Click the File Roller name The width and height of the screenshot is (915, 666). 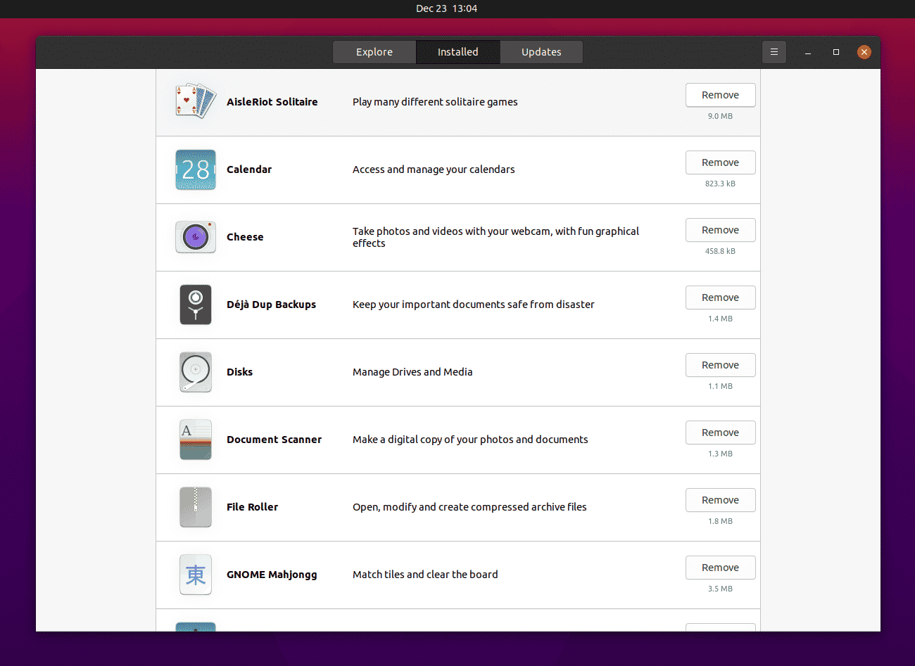point(252,507)
